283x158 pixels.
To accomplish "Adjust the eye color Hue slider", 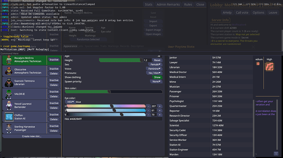I will (106, 106).
